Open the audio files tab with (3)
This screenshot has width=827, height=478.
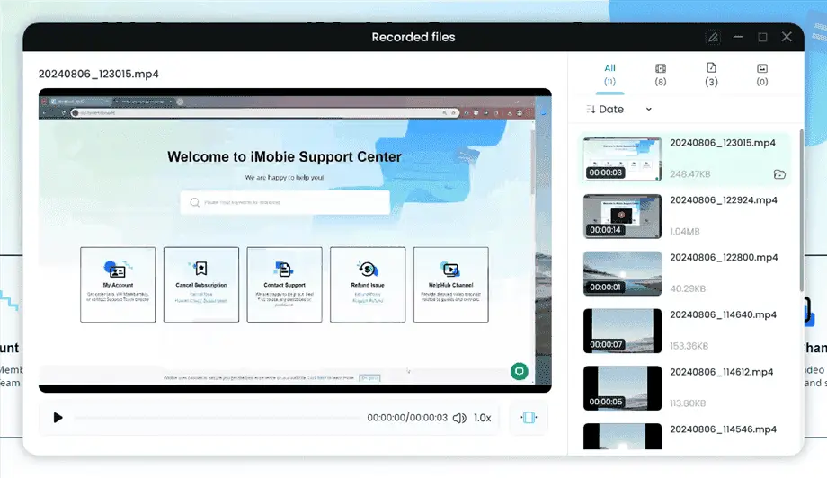click(711, 75)
